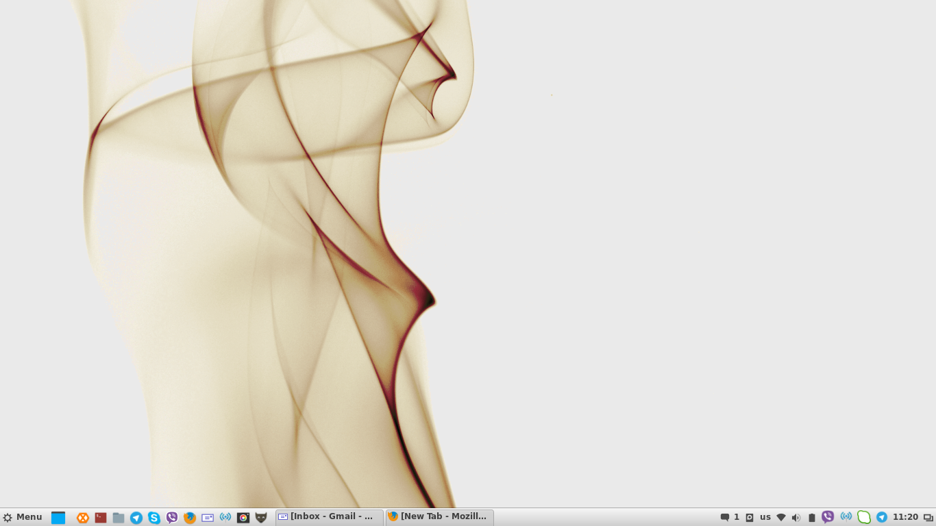The width and height of the screenshot is (936, 526).
Task: Open the calendar from the 11:20 clock
Action: click(x=905, y=517)
